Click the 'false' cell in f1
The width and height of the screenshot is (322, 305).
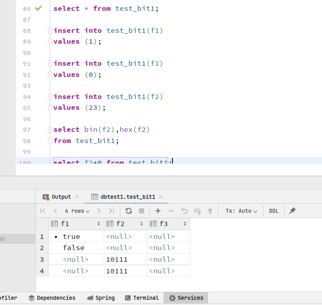pos(76,248)
